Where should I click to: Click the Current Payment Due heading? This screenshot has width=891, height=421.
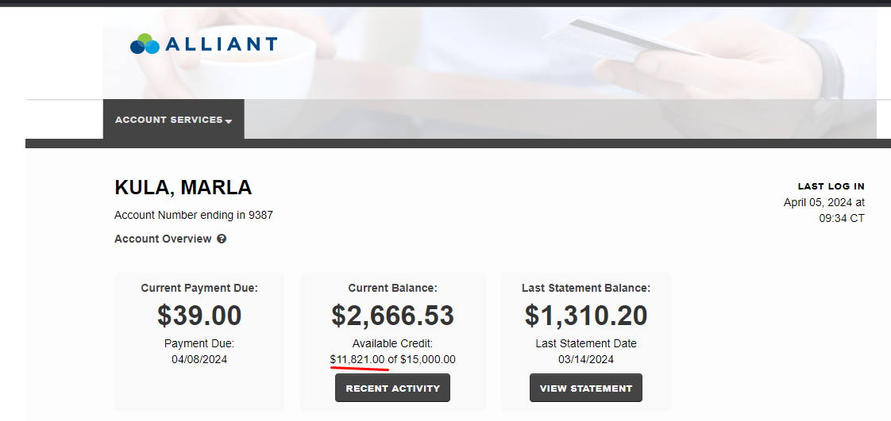(199, 289)
